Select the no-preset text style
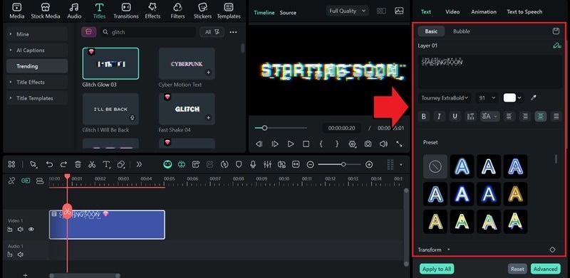This screenshot has height=278, width=570. tap(435, 166)
